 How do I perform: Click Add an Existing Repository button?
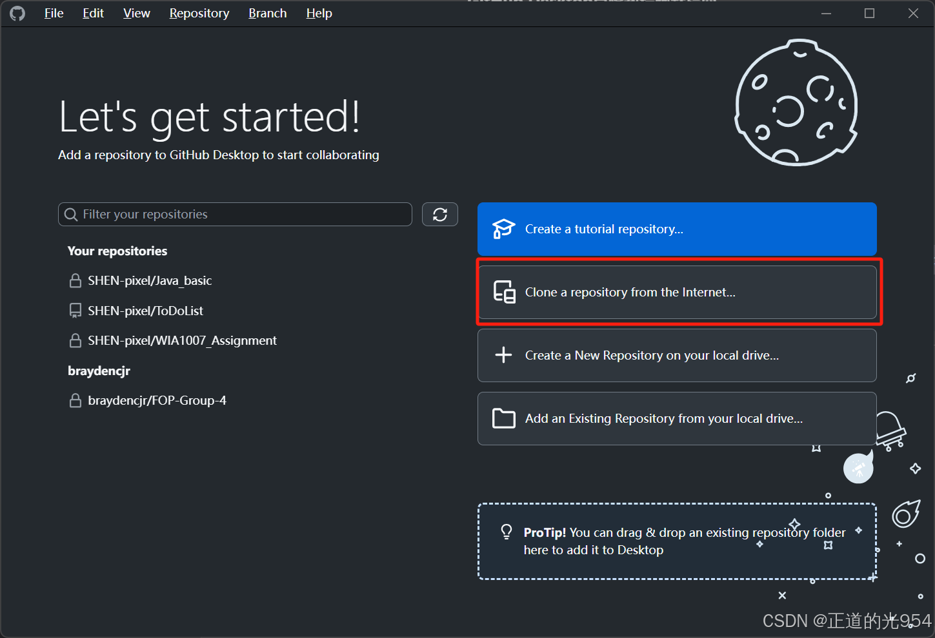coord(677,418)
